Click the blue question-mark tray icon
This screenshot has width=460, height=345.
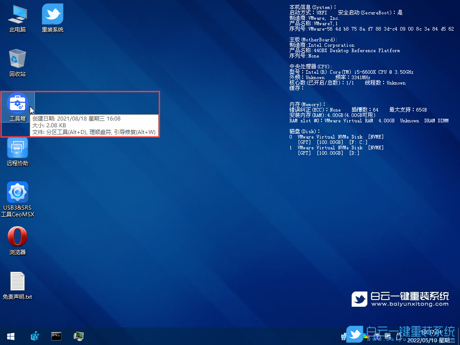click(377, 336)
